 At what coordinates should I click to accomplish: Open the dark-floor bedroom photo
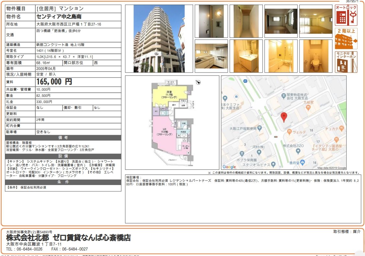click(281, 21)
